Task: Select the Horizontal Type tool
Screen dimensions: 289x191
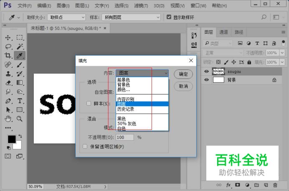Action: coord(20,101)
